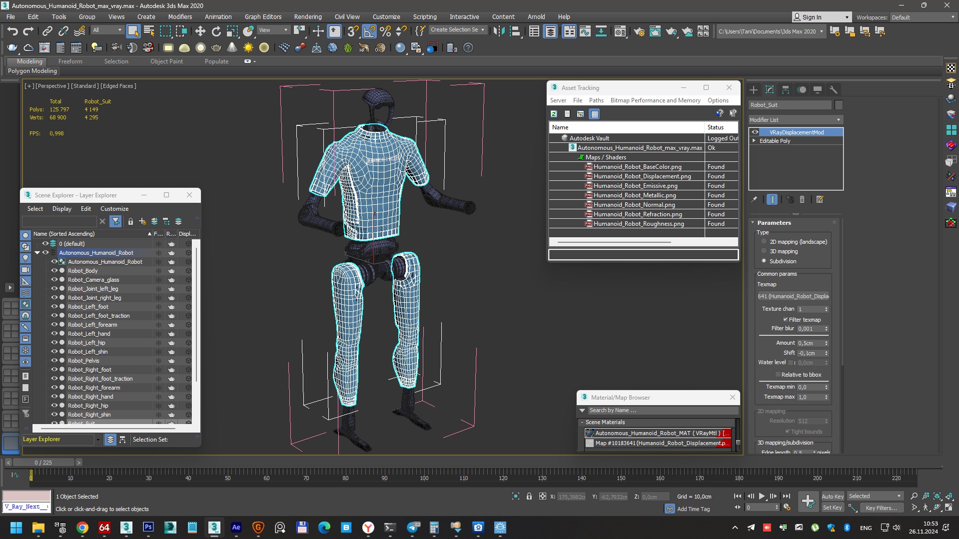Open the Customize menu in Scene Explorer
This screenshot has height=539, width=959.
[114, 209]
